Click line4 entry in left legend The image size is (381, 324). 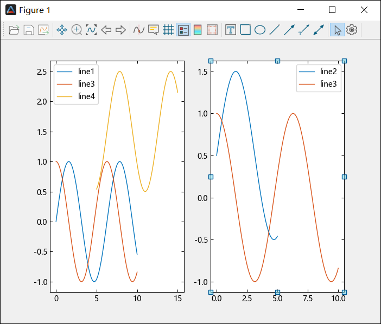(86, 96)
